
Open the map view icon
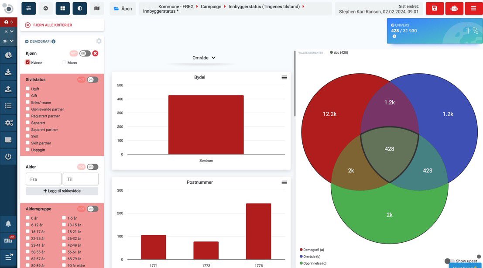tap(97, 8)
